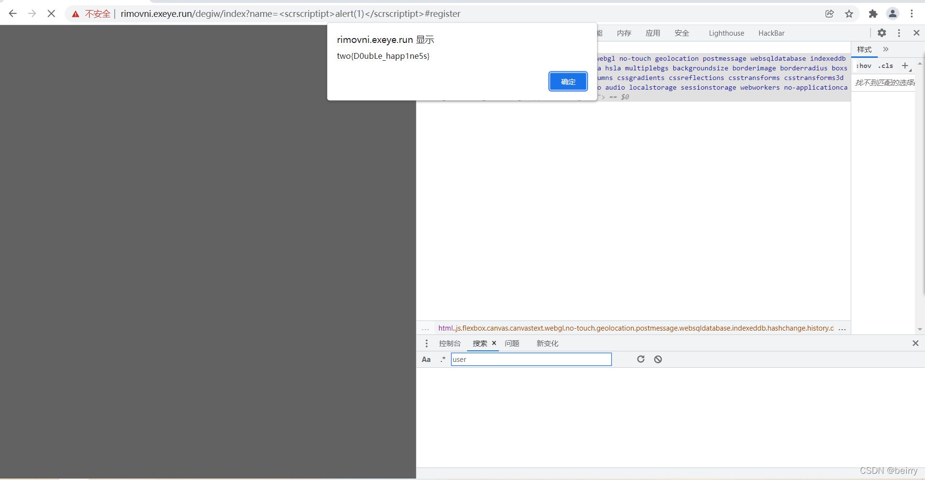The image size is (925, 480).
Task: Click 确定 to dismiss the alert
Action: click(568, 81)
